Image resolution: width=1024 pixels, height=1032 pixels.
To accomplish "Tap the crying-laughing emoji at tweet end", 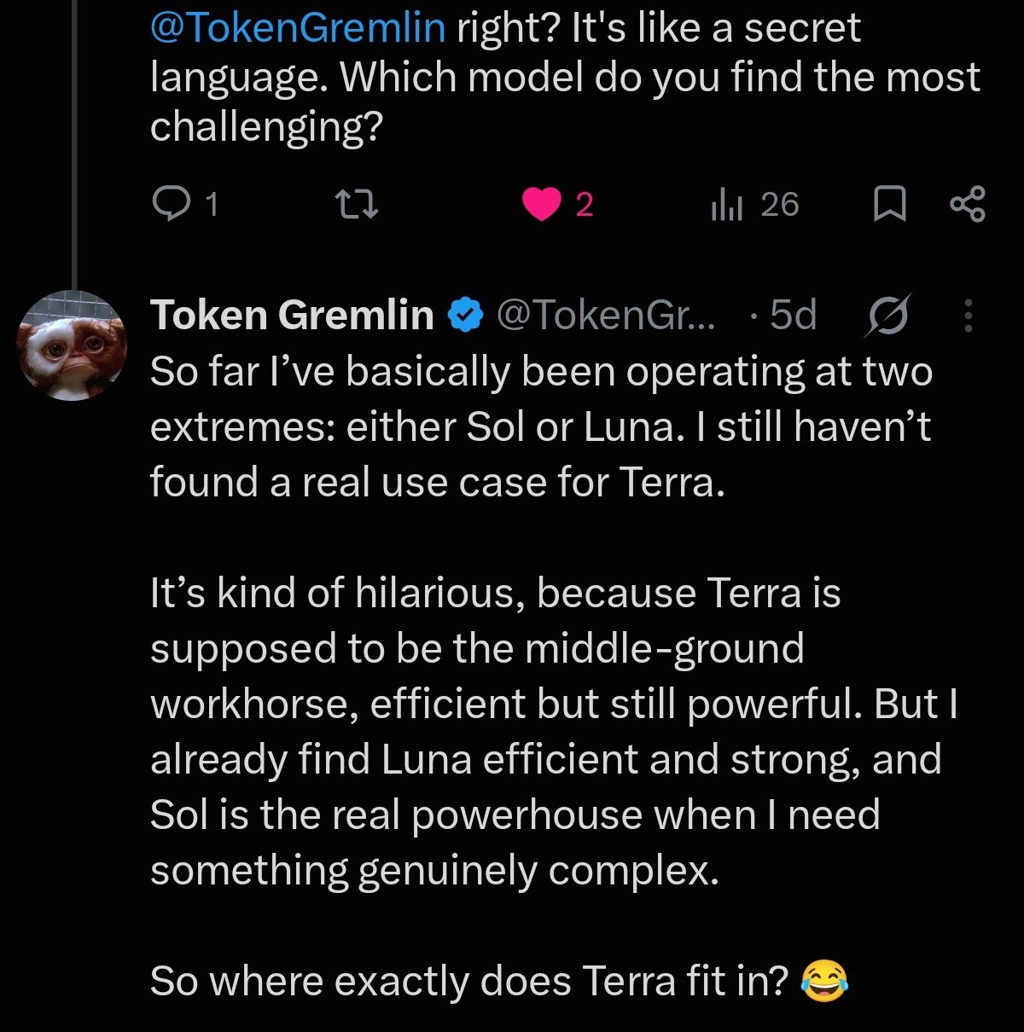I will [824, 981].
